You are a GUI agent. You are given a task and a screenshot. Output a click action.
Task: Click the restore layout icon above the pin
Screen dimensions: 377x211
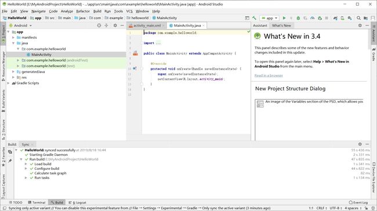click(x=10, y=152)
